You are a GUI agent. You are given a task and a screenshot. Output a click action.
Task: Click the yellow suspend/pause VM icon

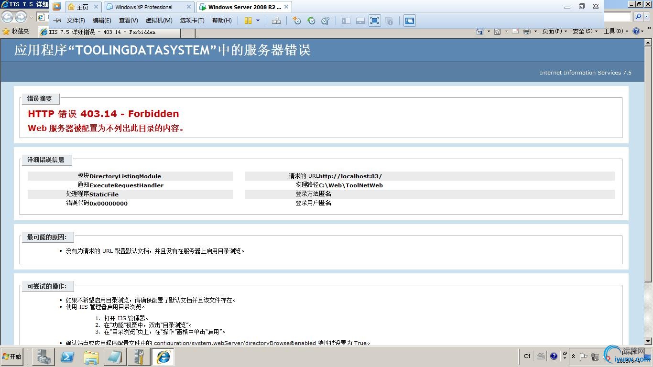pyautogui.click(x=248, y=21)
